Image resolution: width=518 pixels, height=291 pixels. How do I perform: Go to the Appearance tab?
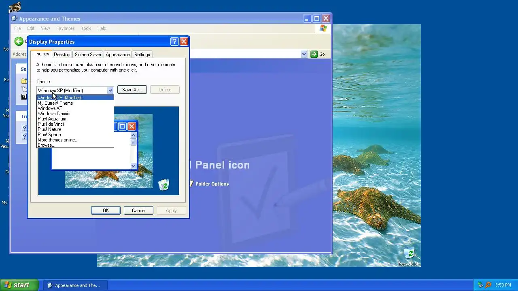point(118,55)
